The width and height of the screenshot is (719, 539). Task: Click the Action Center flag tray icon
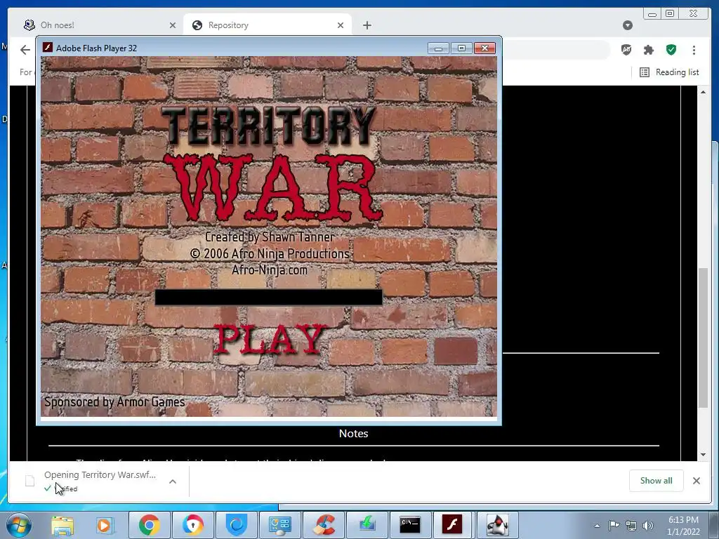614,525
